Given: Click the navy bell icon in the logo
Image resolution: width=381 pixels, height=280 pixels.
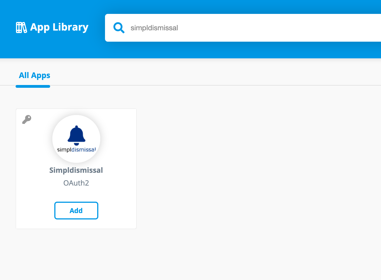Looking at the screenshot, I should point(76,135).
